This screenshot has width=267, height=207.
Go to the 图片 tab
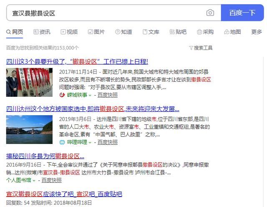tap(96, 32)
